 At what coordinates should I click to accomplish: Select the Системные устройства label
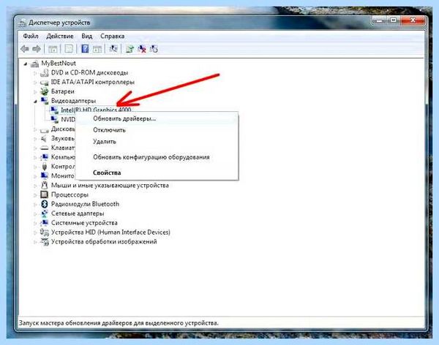coord(84,223)
